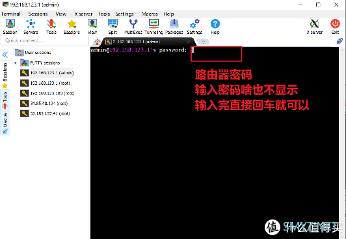
Task: Close the 192.168.123.1 (admin) terminal tab
Action: click(x=189, y=42)
